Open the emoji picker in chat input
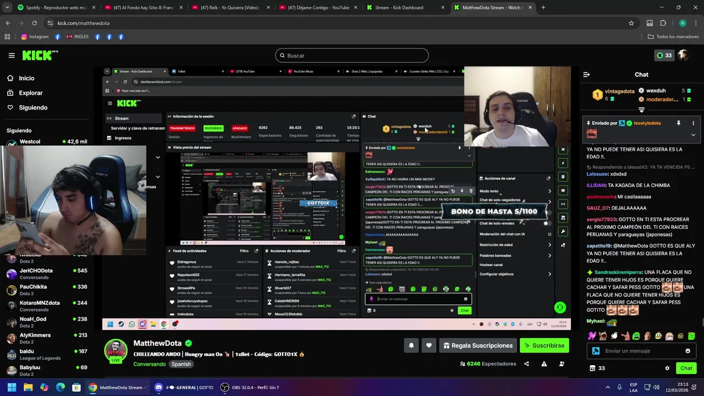704x396 pixels. pyautogui.click(x=687, y=351)
